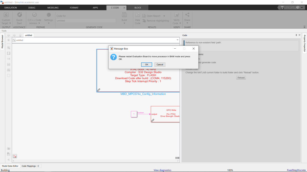307x172 pixels.
Task: Select the GPO Write block
Action: click(165, 114)
